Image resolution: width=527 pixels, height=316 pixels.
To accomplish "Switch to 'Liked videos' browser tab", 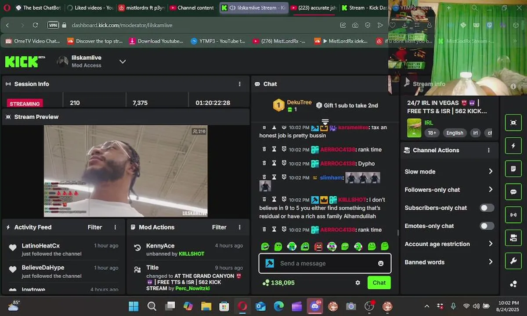I will [x=90, y=8].
